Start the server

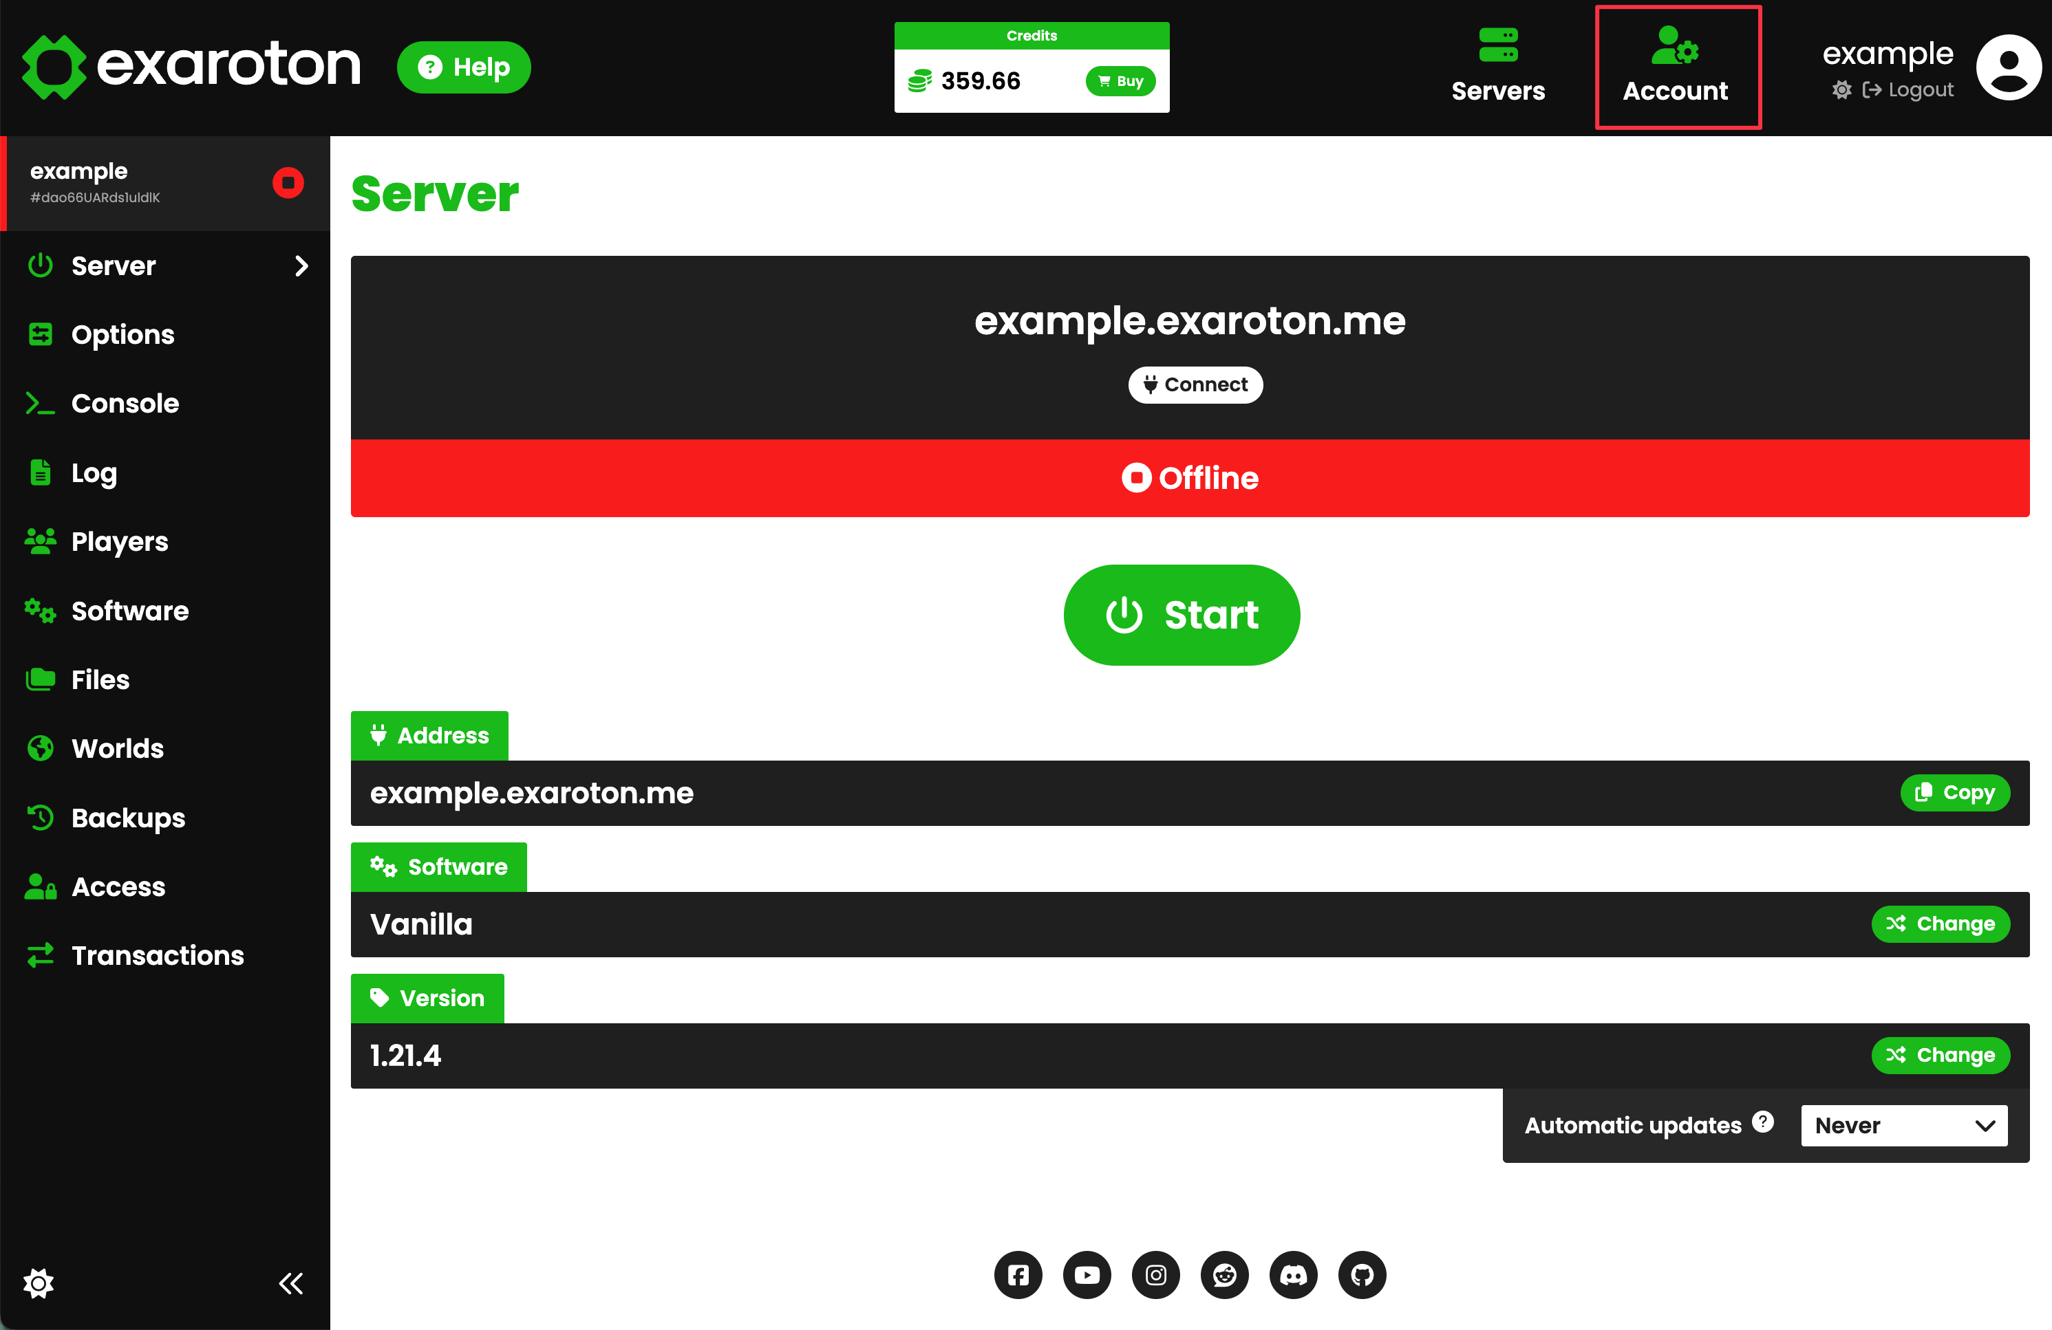click(x=1182, y=614)
